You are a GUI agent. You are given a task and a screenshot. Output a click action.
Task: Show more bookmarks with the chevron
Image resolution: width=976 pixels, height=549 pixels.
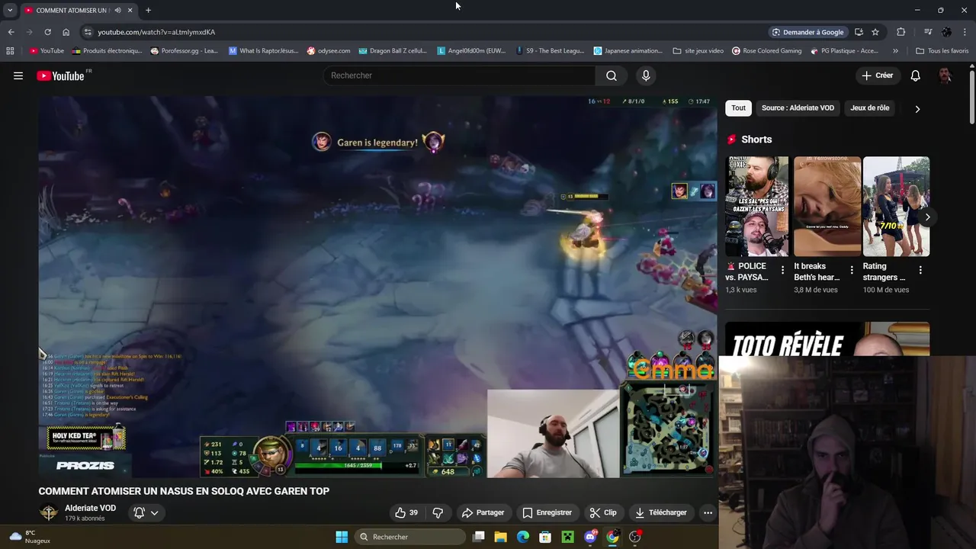pos(895,51)
